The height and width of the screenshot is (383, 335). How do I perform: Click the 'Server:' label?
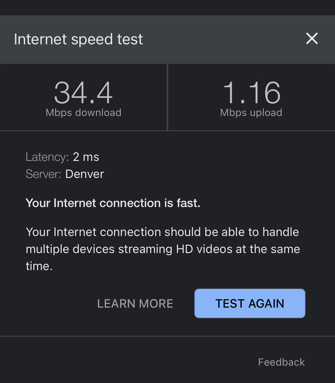pos(43,174)
